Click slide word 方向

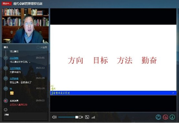tap(75, 60)
